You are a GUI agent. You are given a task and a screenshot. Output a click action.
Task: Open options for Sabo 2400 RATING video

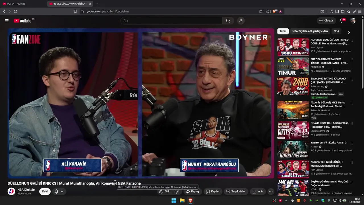click(352, 79)
